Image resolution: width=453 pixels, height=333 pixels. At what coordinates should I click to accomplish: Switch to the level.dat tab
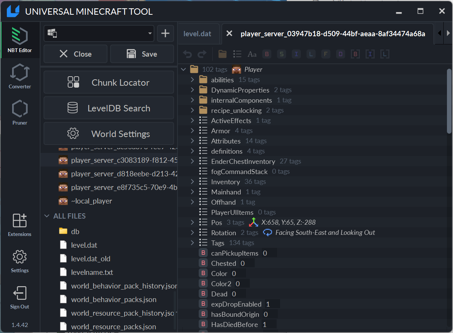coord(197,34)
